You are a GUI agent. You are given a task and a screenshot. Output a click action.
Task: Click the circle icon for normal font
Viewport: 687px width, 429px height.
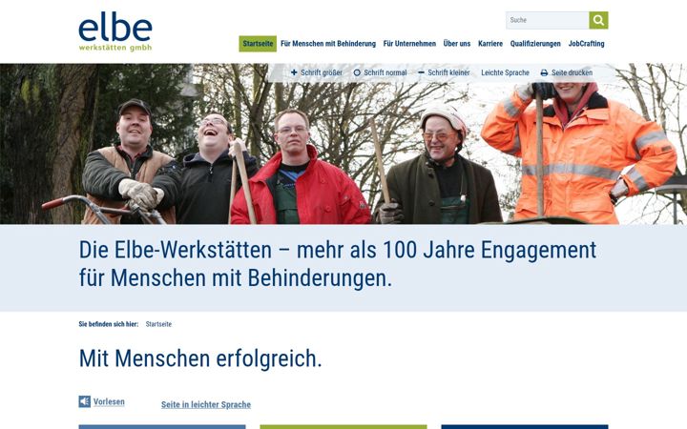coord(357,72)
